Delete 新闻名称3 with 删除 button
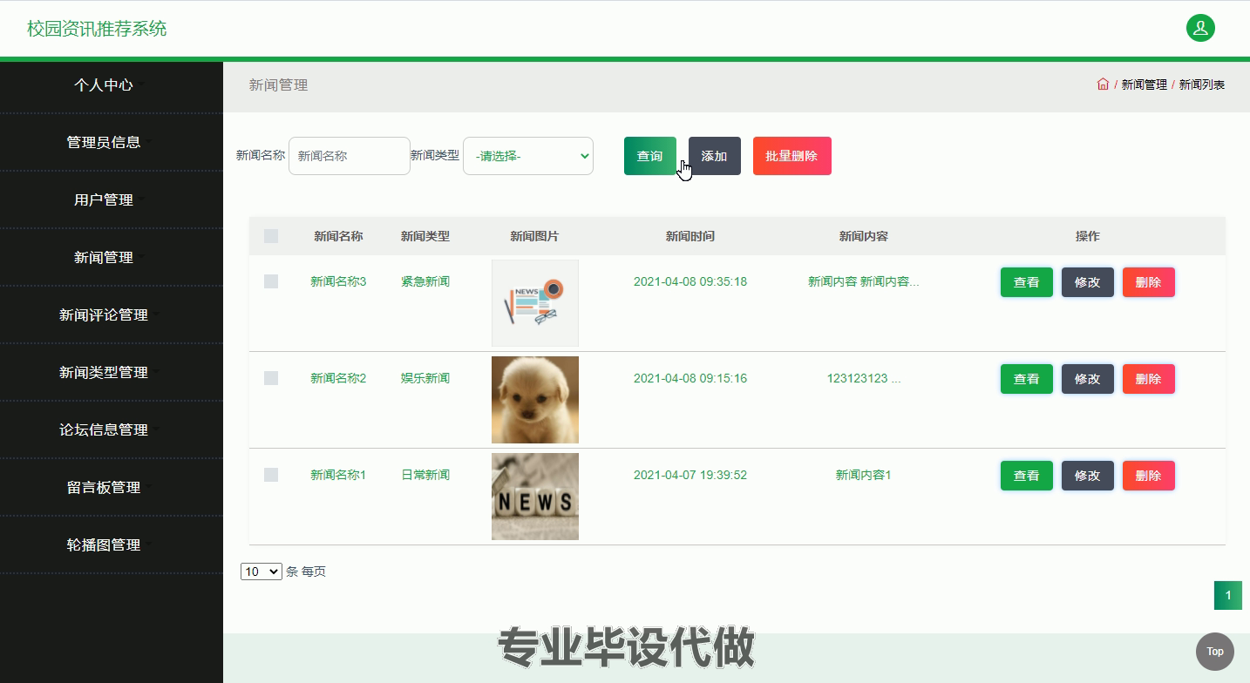Viewport: 1250px width, 683px height. (1149, 282)
